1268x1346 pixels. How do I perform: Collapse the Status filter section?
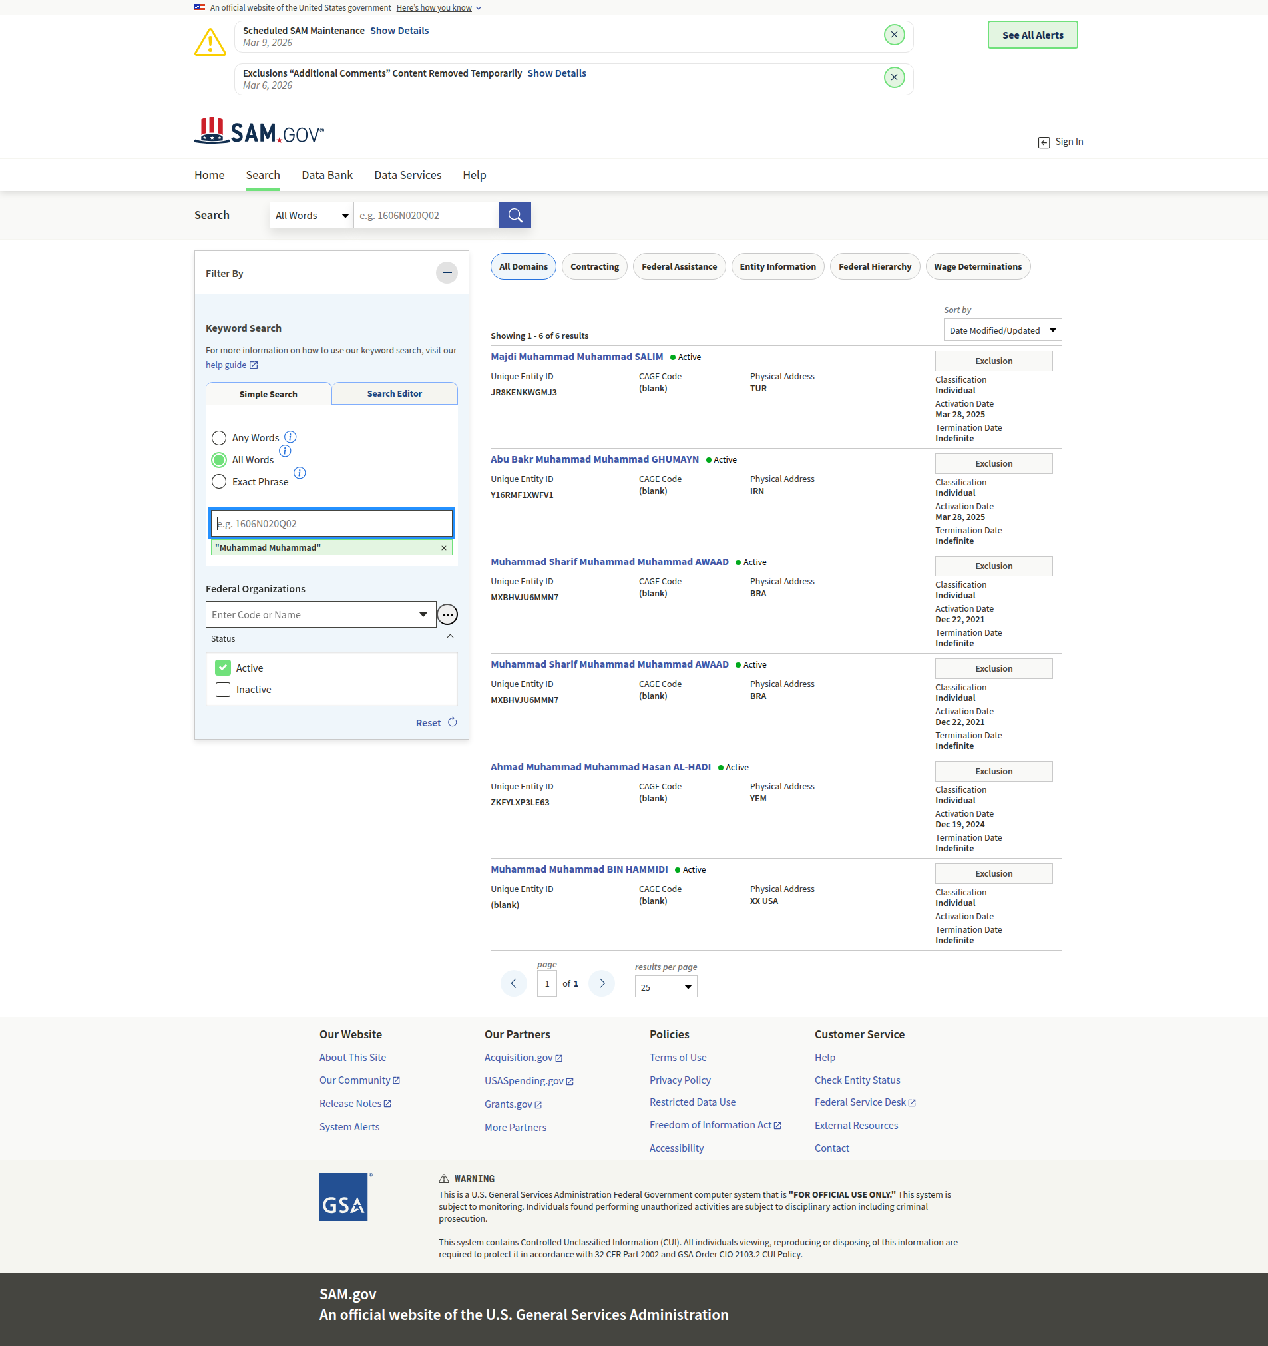point(449,637)
